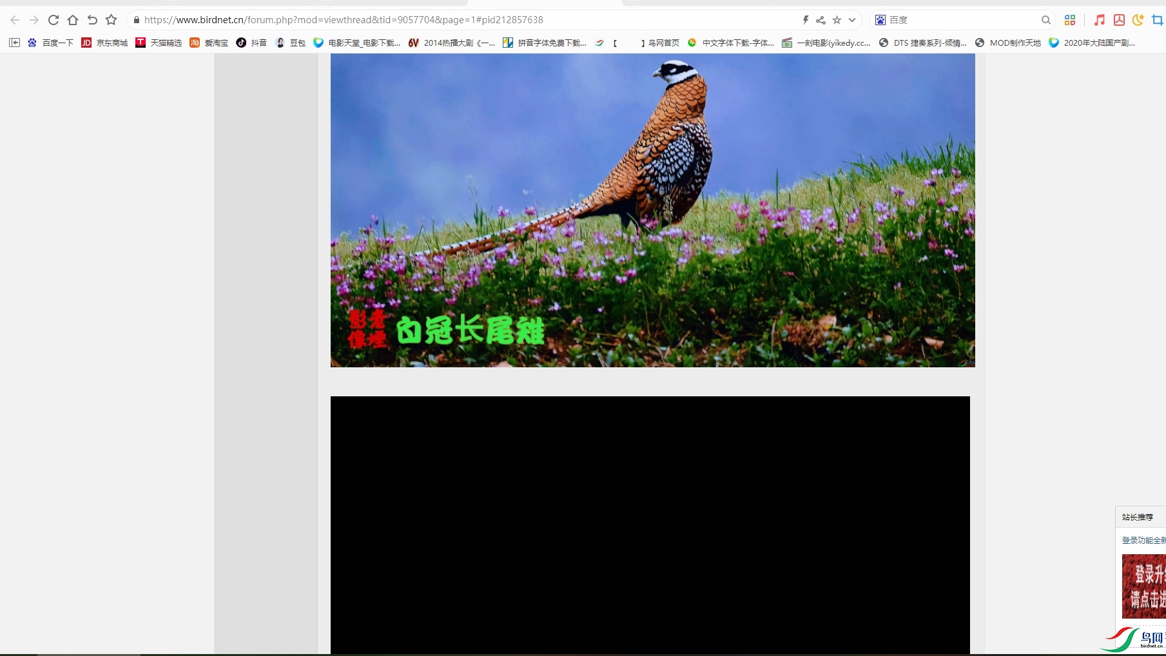Viewport: 1166px width, 656px height.
Task: Open the extensions grid menu
Action: pyautogui.click(x=1070, y=20)
